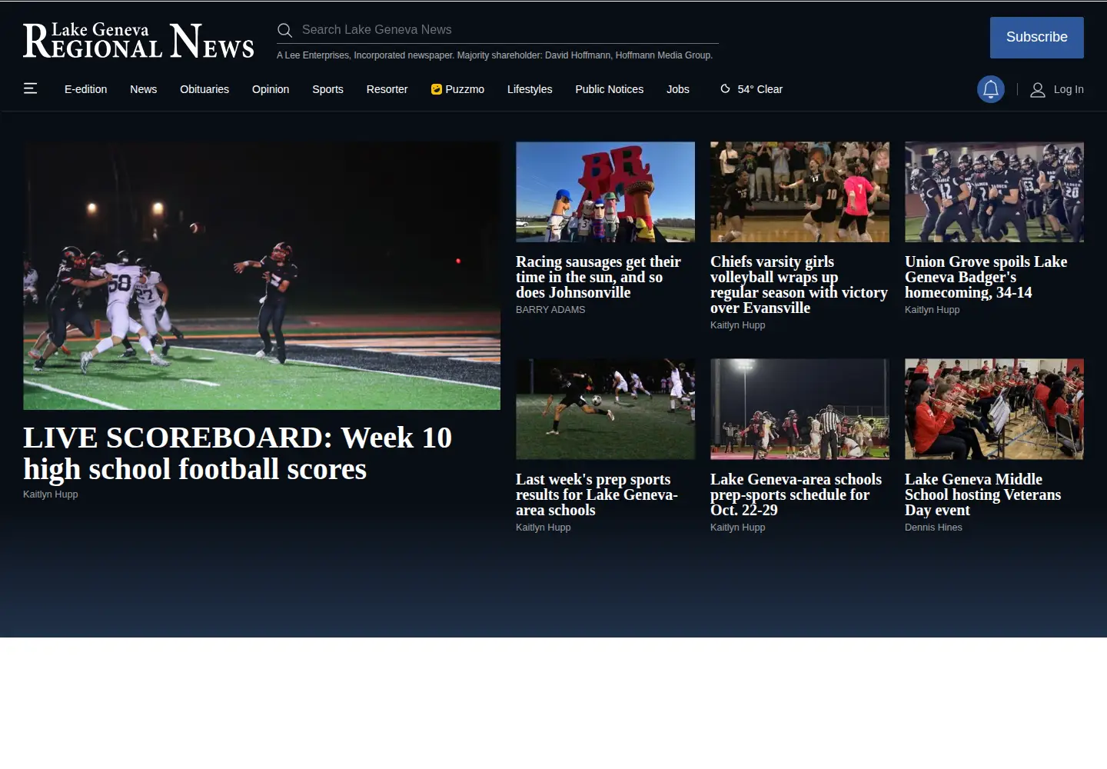
Task: Navigate to the Sports section
Action: [327, 89]
